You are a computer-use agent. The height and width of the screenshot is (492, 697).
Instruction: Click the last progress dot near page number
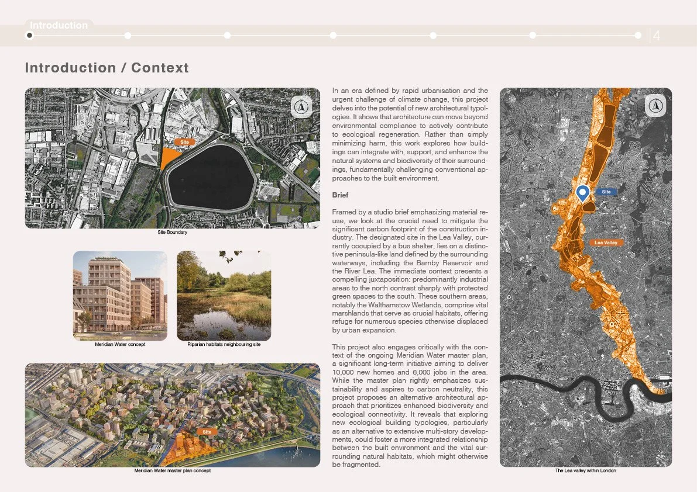638,35
